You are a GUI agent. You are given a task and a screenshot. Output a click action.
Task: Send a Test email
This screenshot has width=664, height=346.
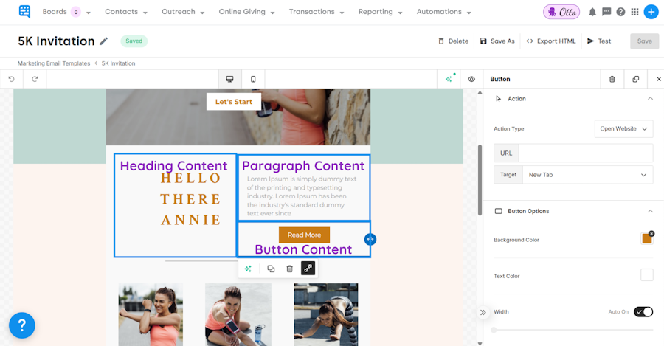tap(599, 41)
